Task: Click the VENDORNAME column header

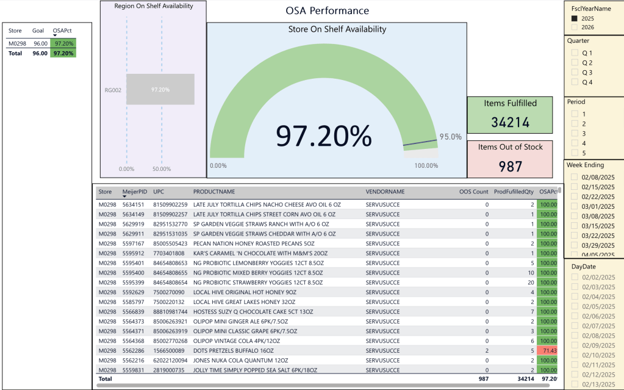Action: point(385,192)
